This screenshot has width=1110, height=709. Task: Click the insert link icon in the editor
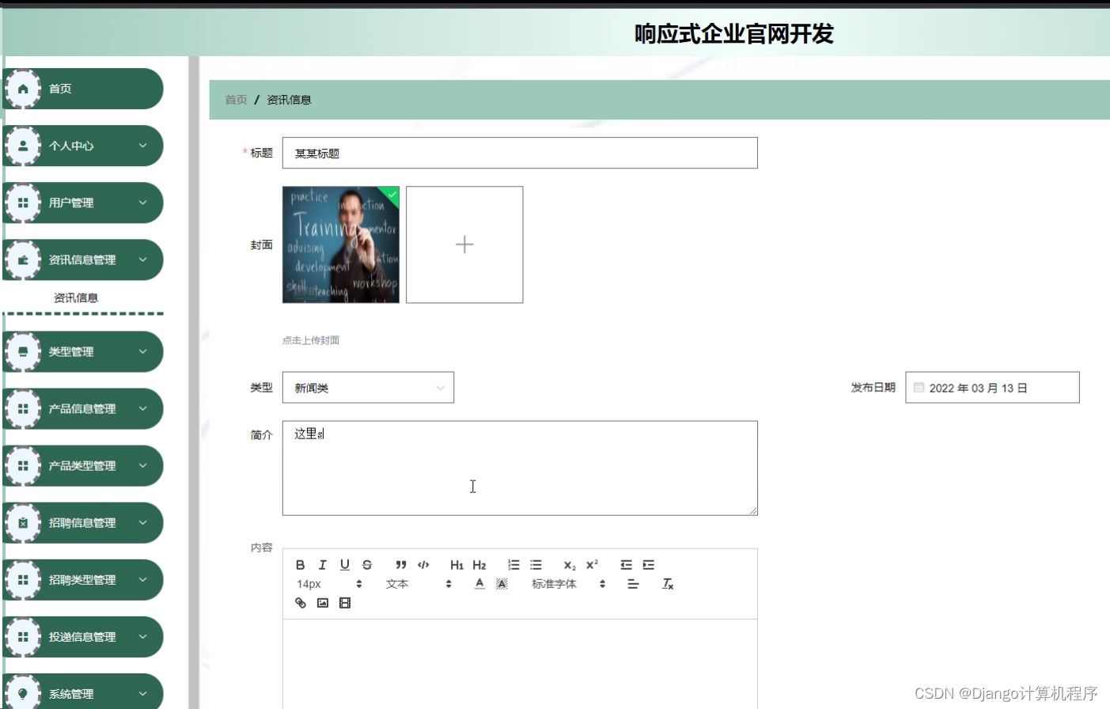point(300,603)
